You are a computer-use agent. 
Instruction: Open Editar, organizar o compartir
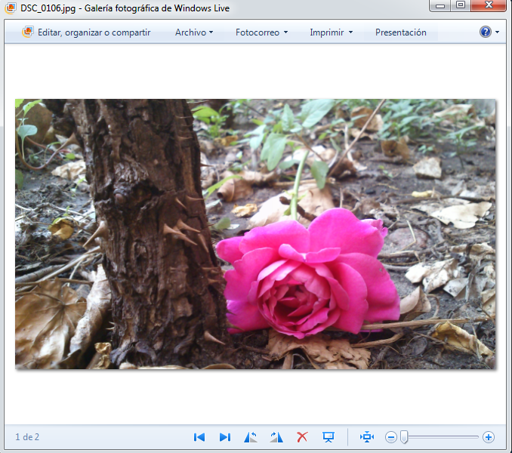86,32
